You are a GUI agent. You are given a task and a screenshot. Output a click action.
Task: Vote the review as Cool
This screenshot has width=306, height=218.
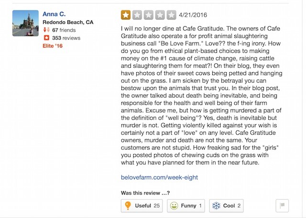coord(226,206)
